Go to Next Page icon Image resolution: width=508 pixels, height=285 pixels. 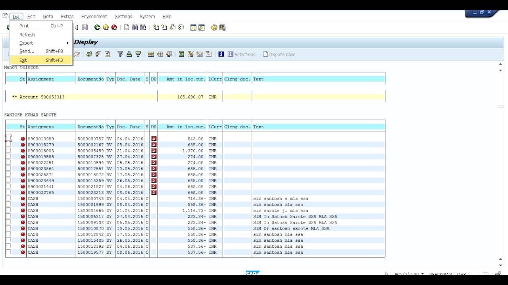pos(173,27)
